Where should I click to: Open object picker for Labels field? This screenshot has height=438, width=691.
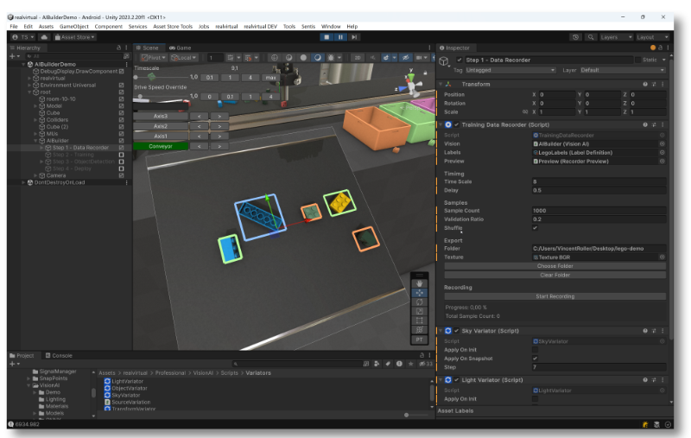pyautogui.click(x=662, y=152)
